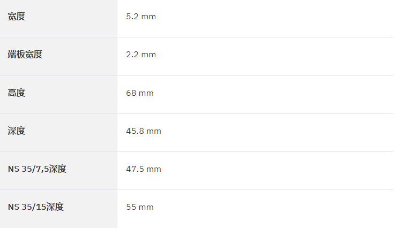Select the 45.8 mm depth value
This screenshot has height=228, width=396.
pos(144,131)
